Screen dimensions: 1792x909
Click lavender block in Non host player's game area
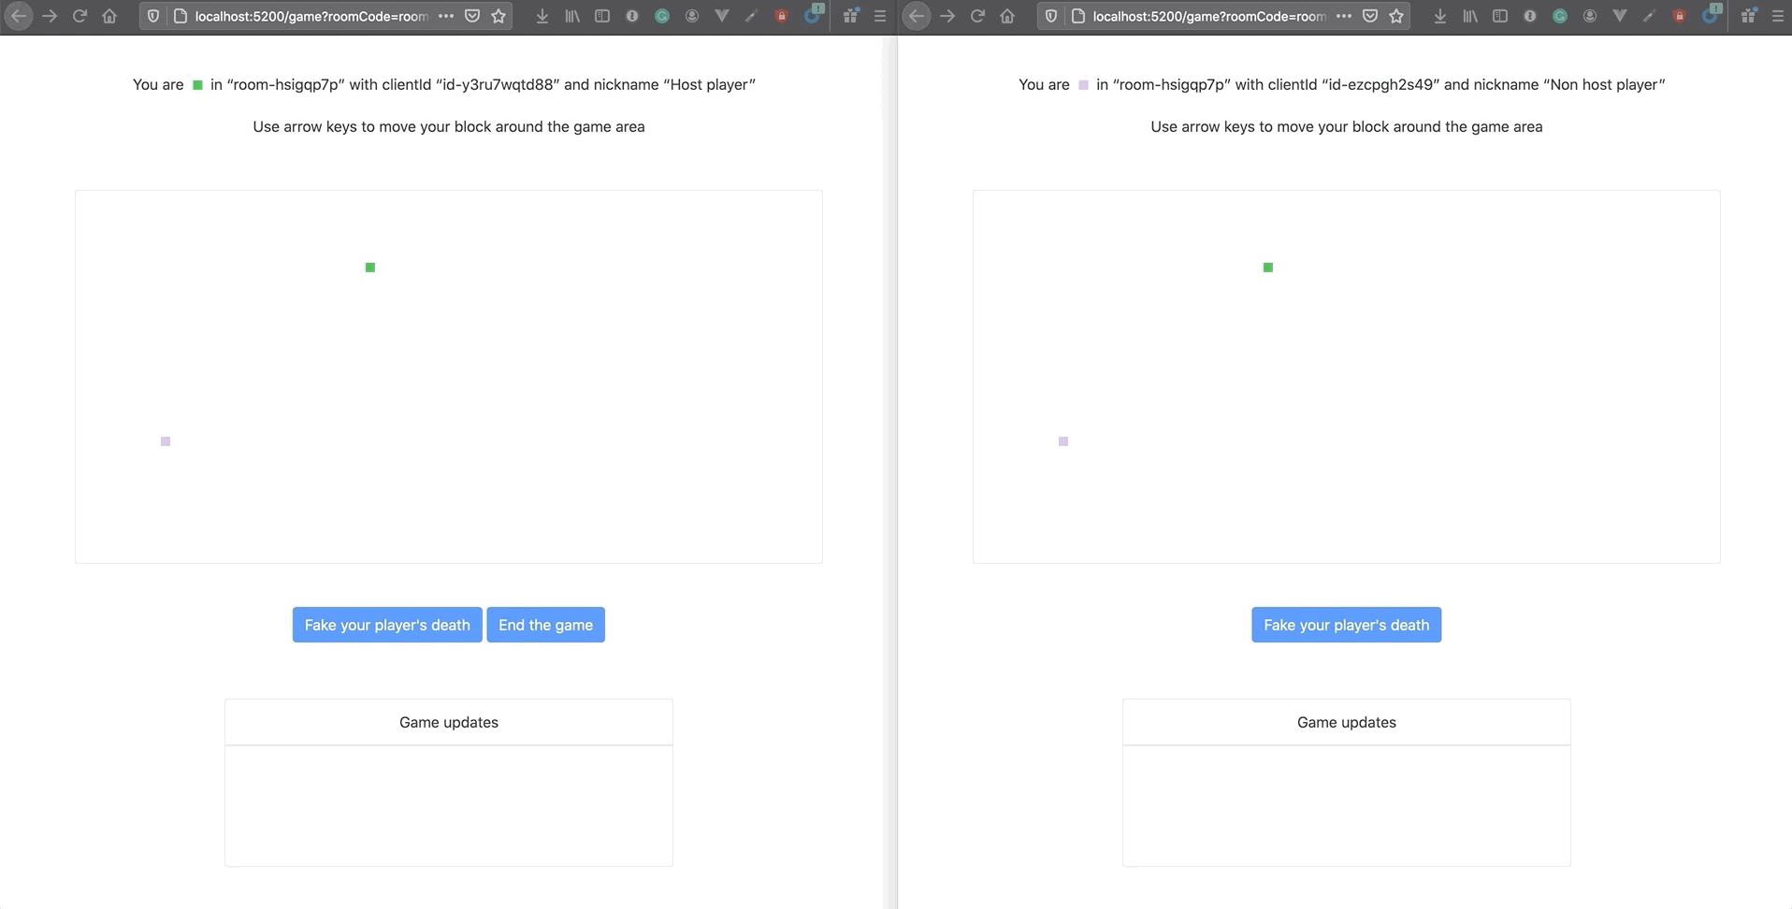click(1063, 441)
